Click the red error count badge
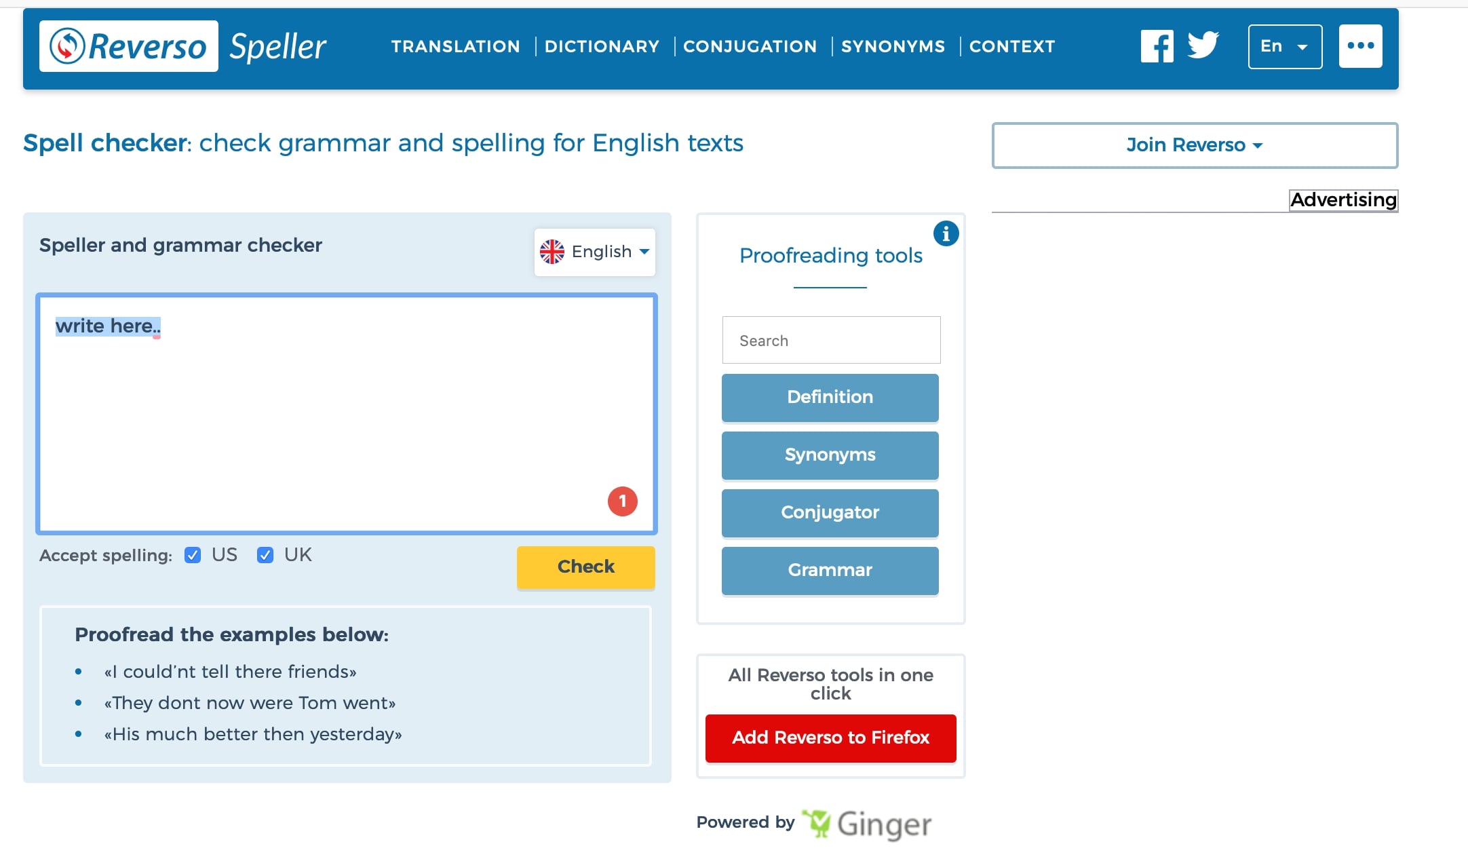 [x=623, y=501]
